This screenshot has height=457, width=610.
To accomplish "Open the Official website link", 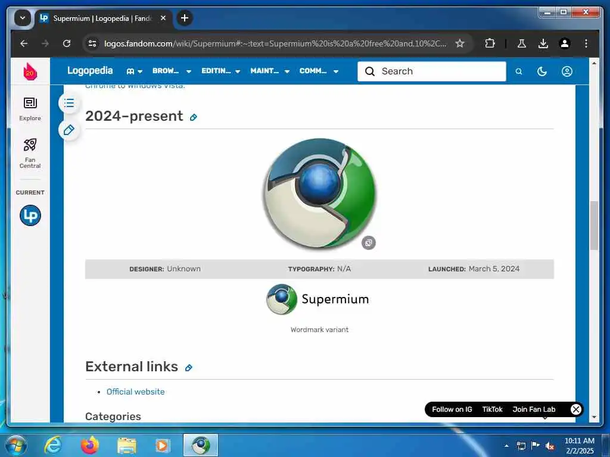I will coord(135,392).
